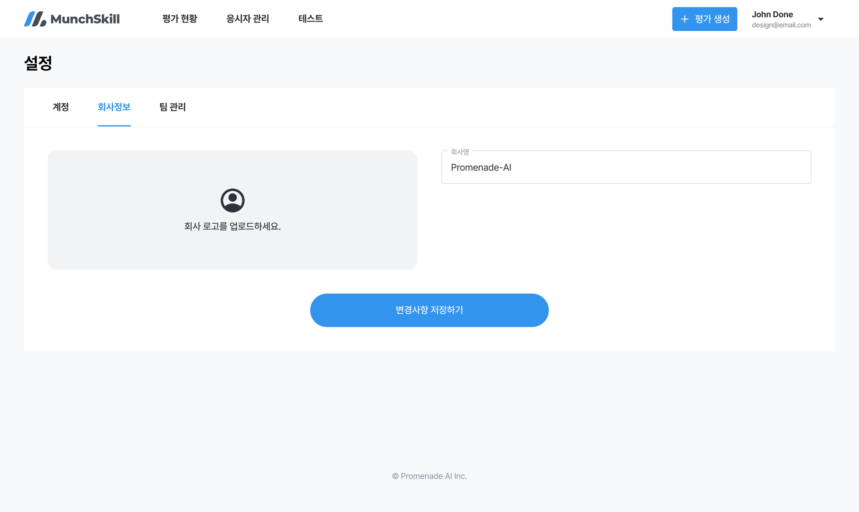The height and width of the screenshot is (512, 859).
Task: Go to 응시자 관리 page
Action: click(247, 19)
